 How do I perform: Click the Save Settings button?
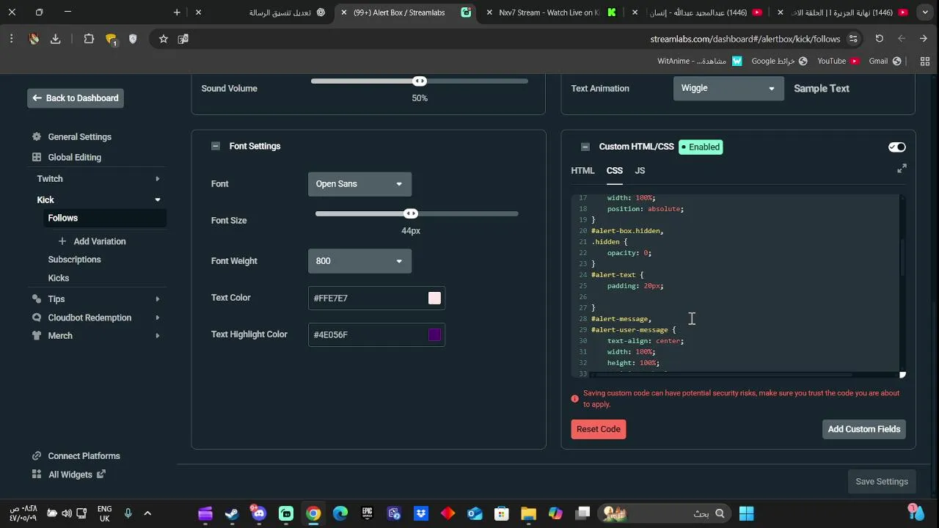point(882,482)
